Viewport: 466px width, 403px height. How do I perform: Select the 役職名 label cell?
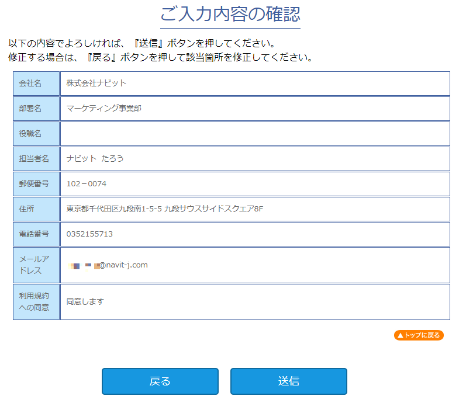pyautogui.click(x=36, y=134)
